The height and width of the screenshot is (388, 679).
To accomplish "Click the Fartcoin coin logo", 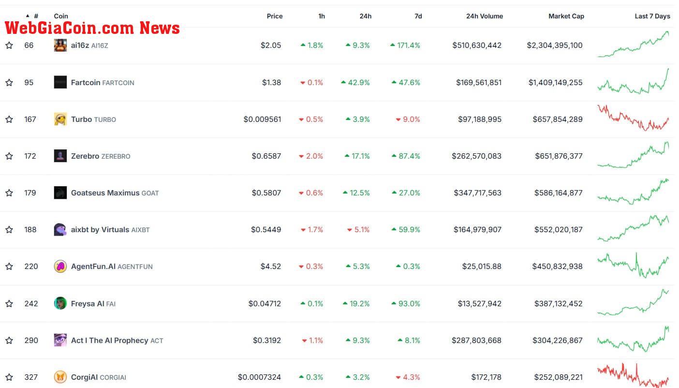I will pyautogui.click(x=60, y=82).
